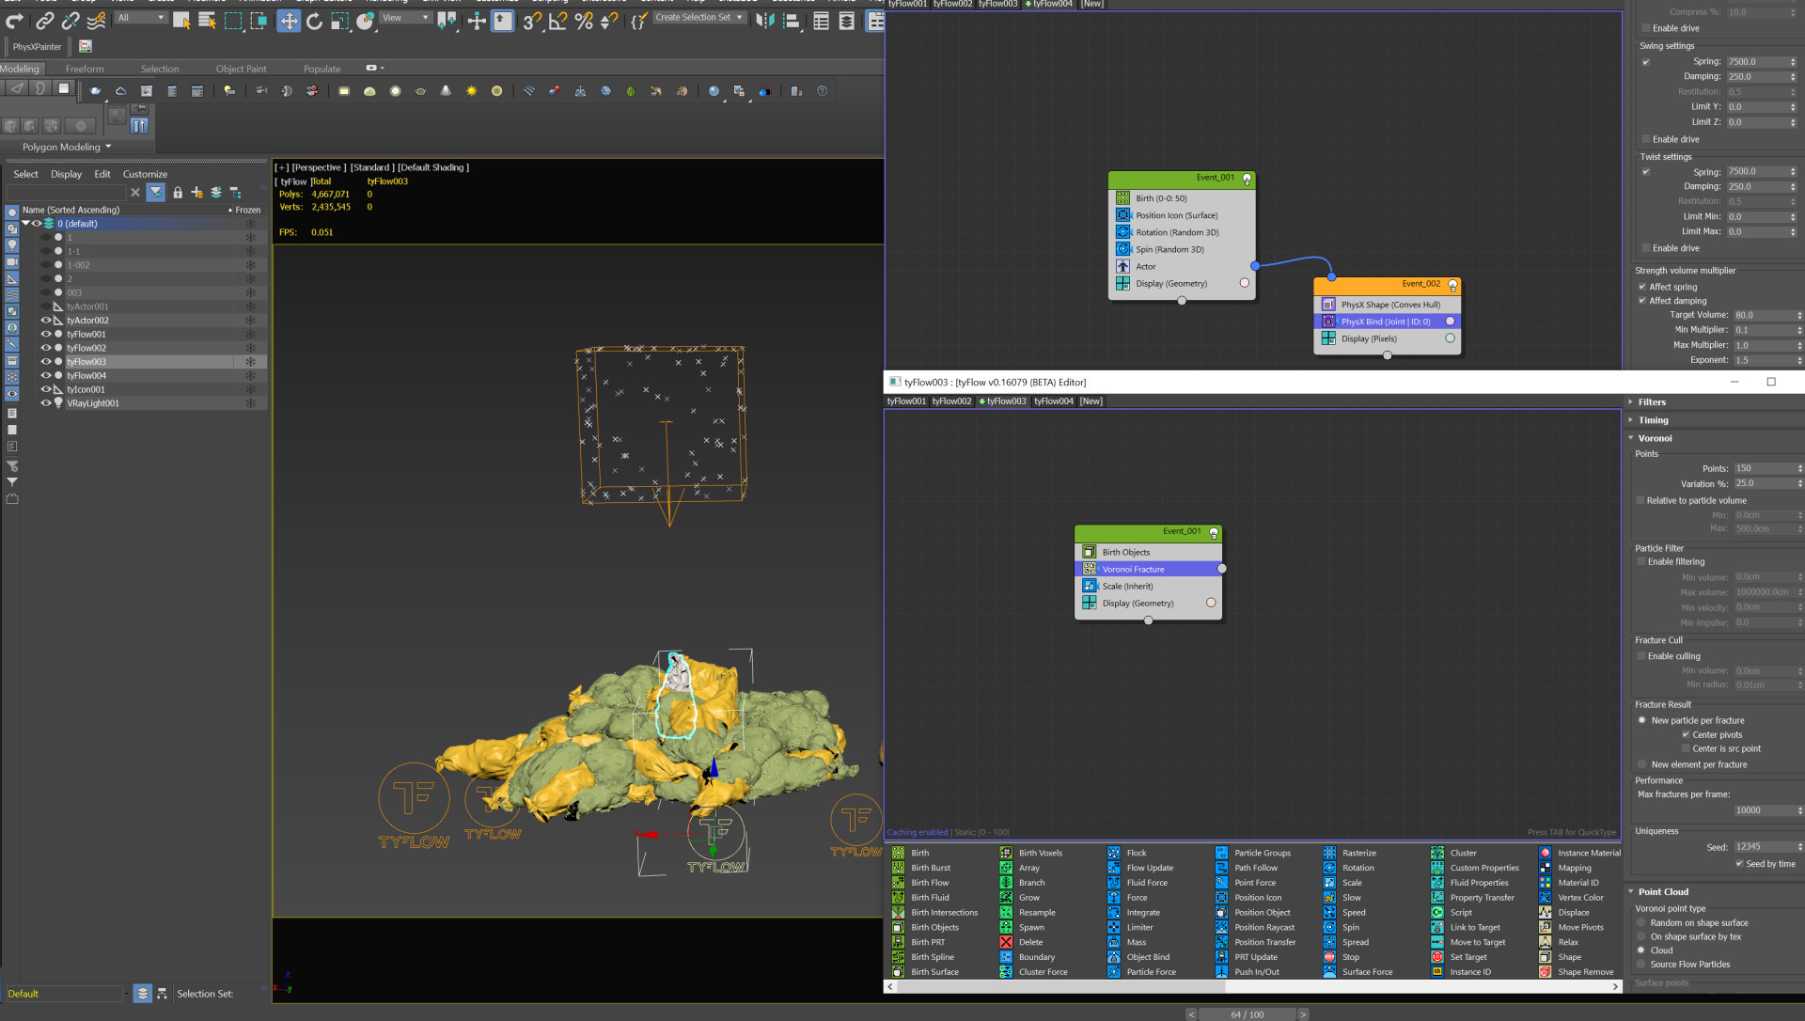Viewport: 1805px width, 1021px height.
Task: Click the Voronoi Points value field
Action: (1762, 468)
